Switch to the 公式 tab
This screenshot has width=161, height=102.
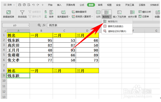(82, 5)
